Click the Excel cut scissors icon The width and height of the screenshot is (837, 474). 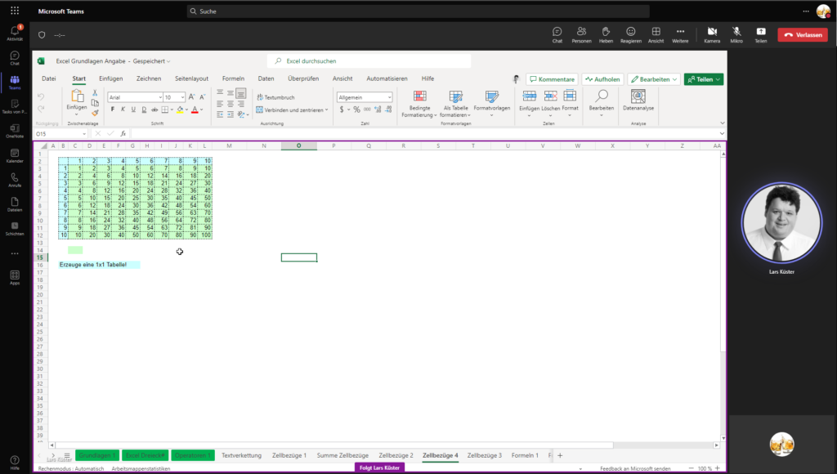tap(95, 93)
